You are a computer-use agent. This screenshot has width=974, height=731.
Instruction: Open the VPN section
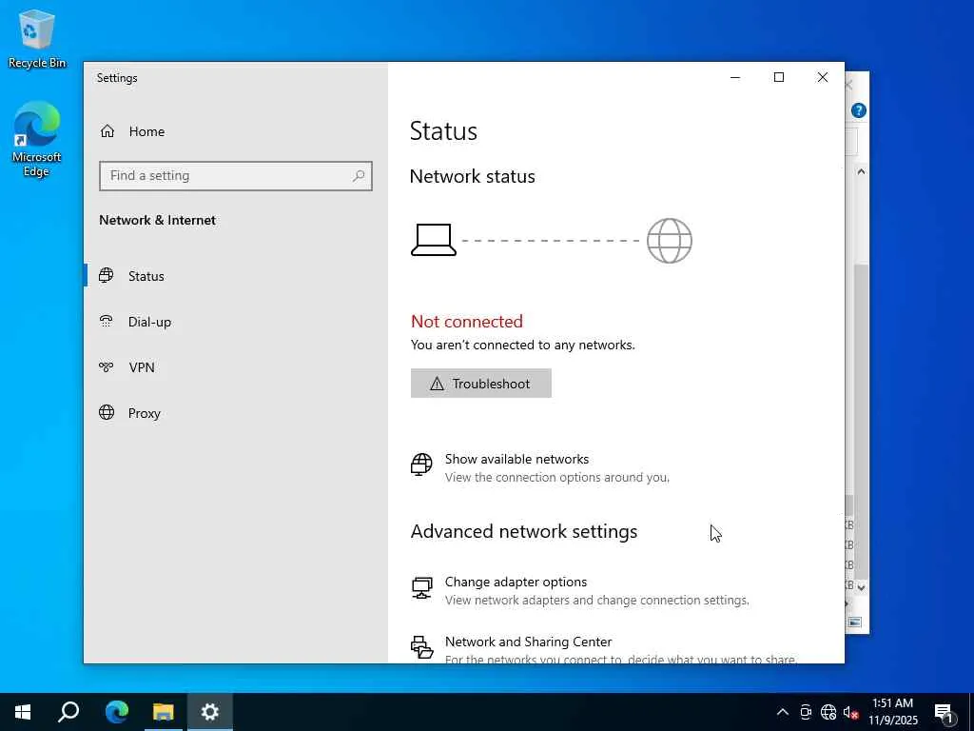(236, 367)
